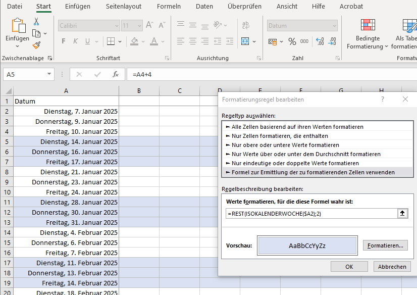This screenshot has width=417, height=295.
Task: Open the Calibri font name dropdown
Action: click(x=117, y=26)
